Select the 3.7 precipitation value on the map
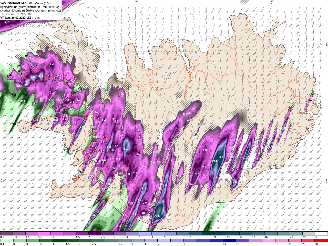The height and width of the screenshot is (246, 328). click(x=172, y=137)
